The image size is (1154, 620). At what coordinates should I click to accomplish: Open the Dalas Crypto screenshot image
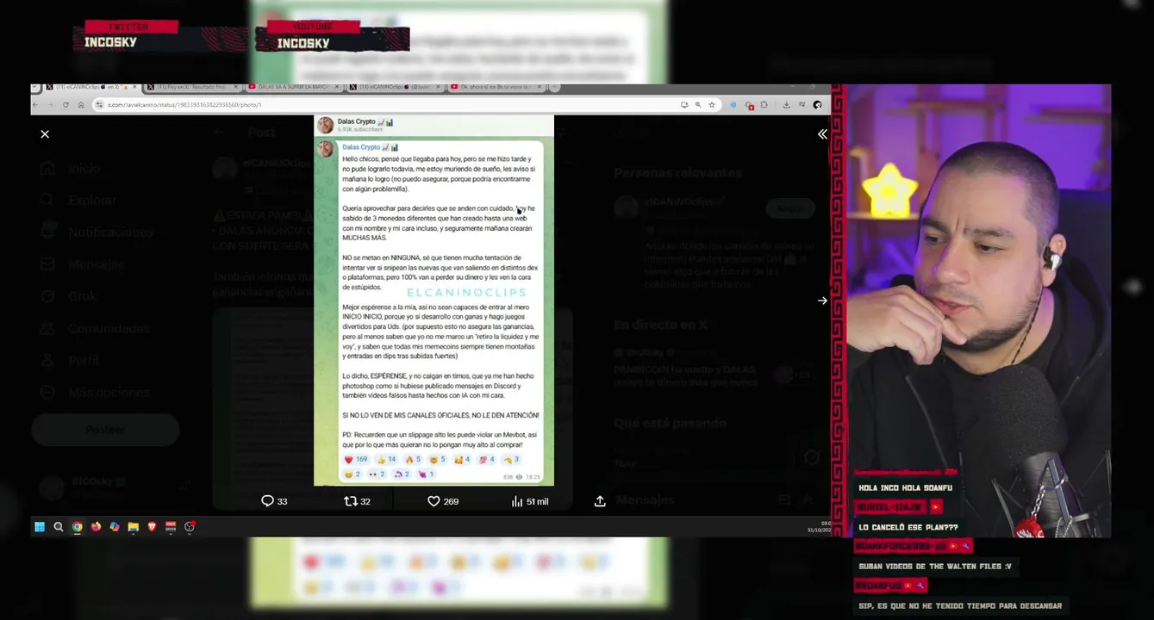tap(434, 300)
